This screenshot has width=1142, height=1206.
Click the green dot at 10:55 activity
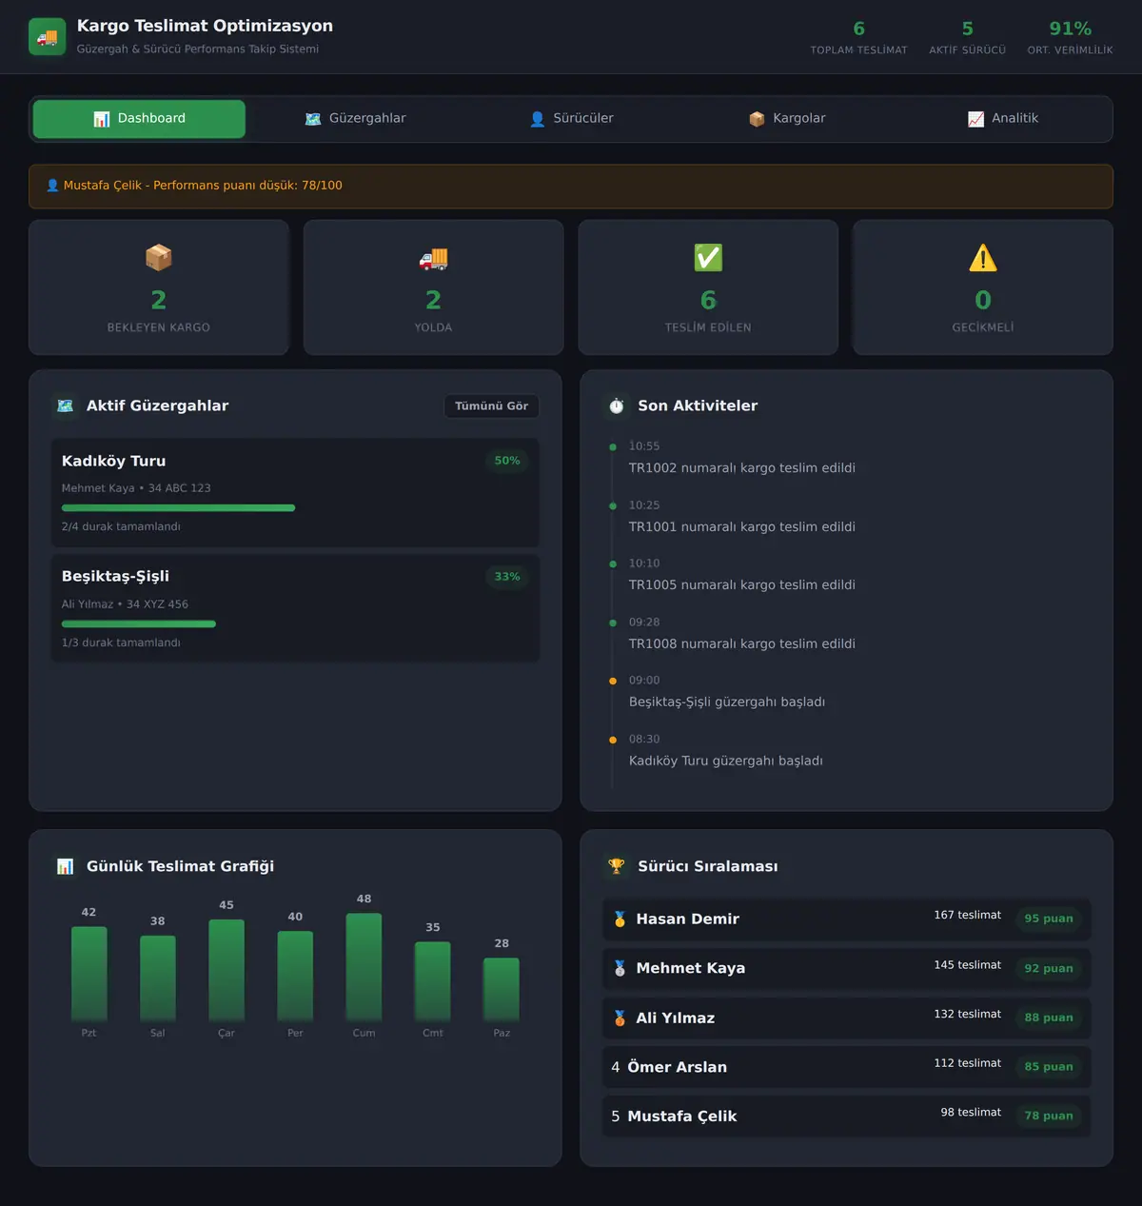[613, 446]
